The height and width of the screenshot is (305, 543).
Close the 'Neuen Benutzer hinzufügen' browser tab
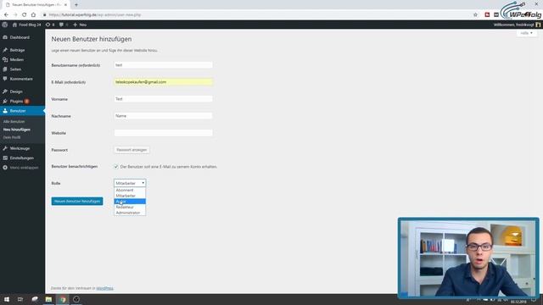(x=65, y=5)
